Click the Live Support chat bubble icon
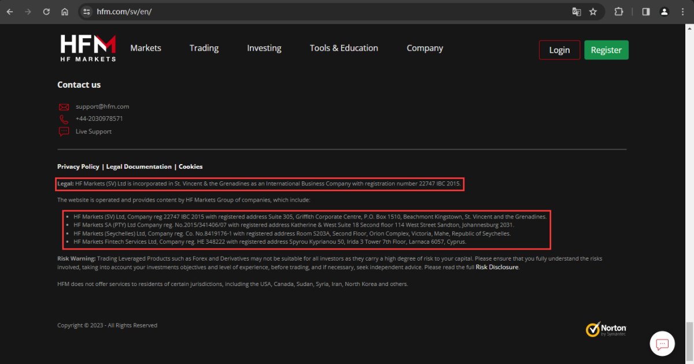Viewport: 694px width, 364px height. pyautogui.click(x=64, y=132)
